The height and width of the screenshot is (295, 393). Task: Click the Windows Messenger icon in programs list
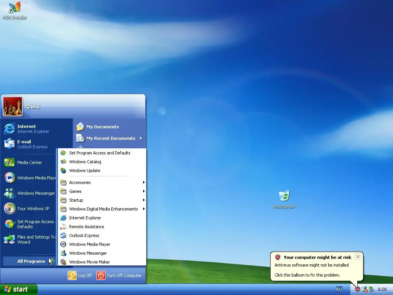click(63, 253)
